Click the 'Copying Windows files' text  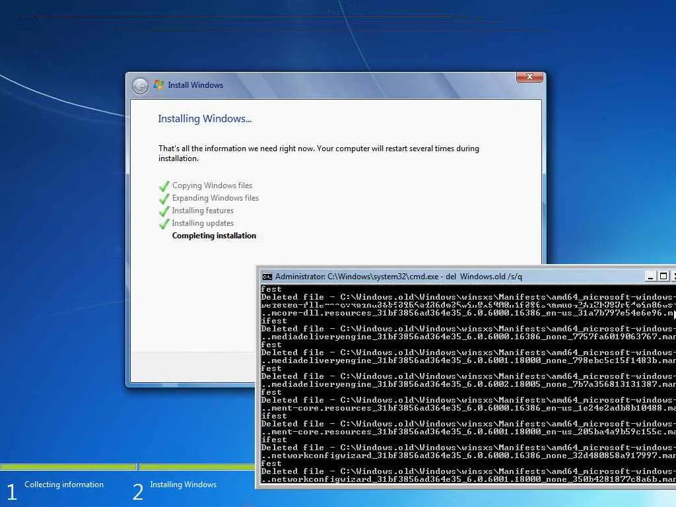tap(212, 186)
